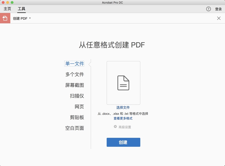Select the 空白页面 option

pyautogui.click(x=74, y=128)
